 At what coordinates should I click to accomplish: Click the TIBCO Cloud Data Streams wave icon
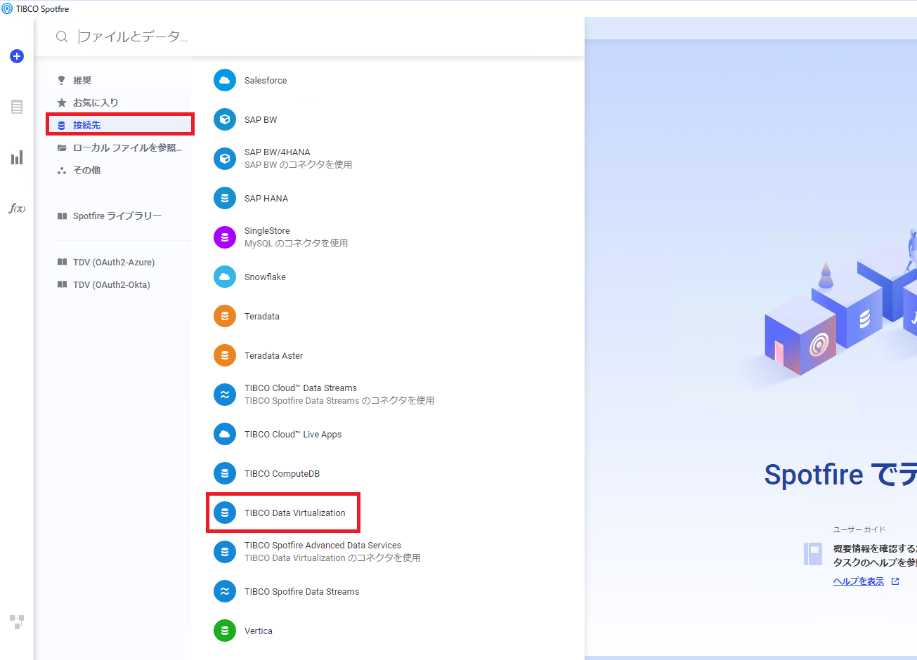(x=225, y=395)
